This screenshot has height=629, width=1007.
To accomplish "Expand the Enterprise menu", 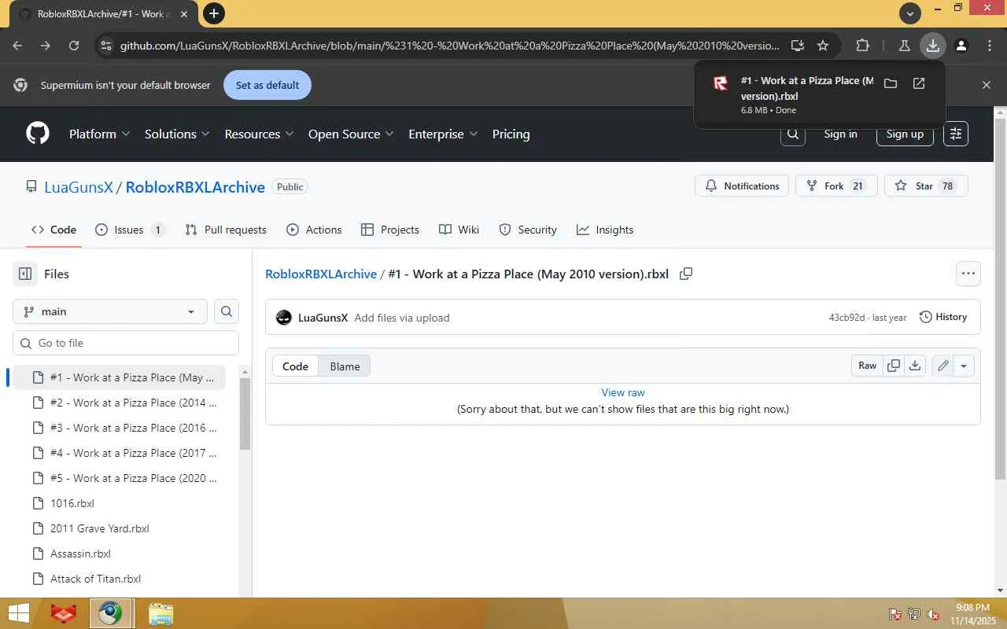I will click(443, 134).
